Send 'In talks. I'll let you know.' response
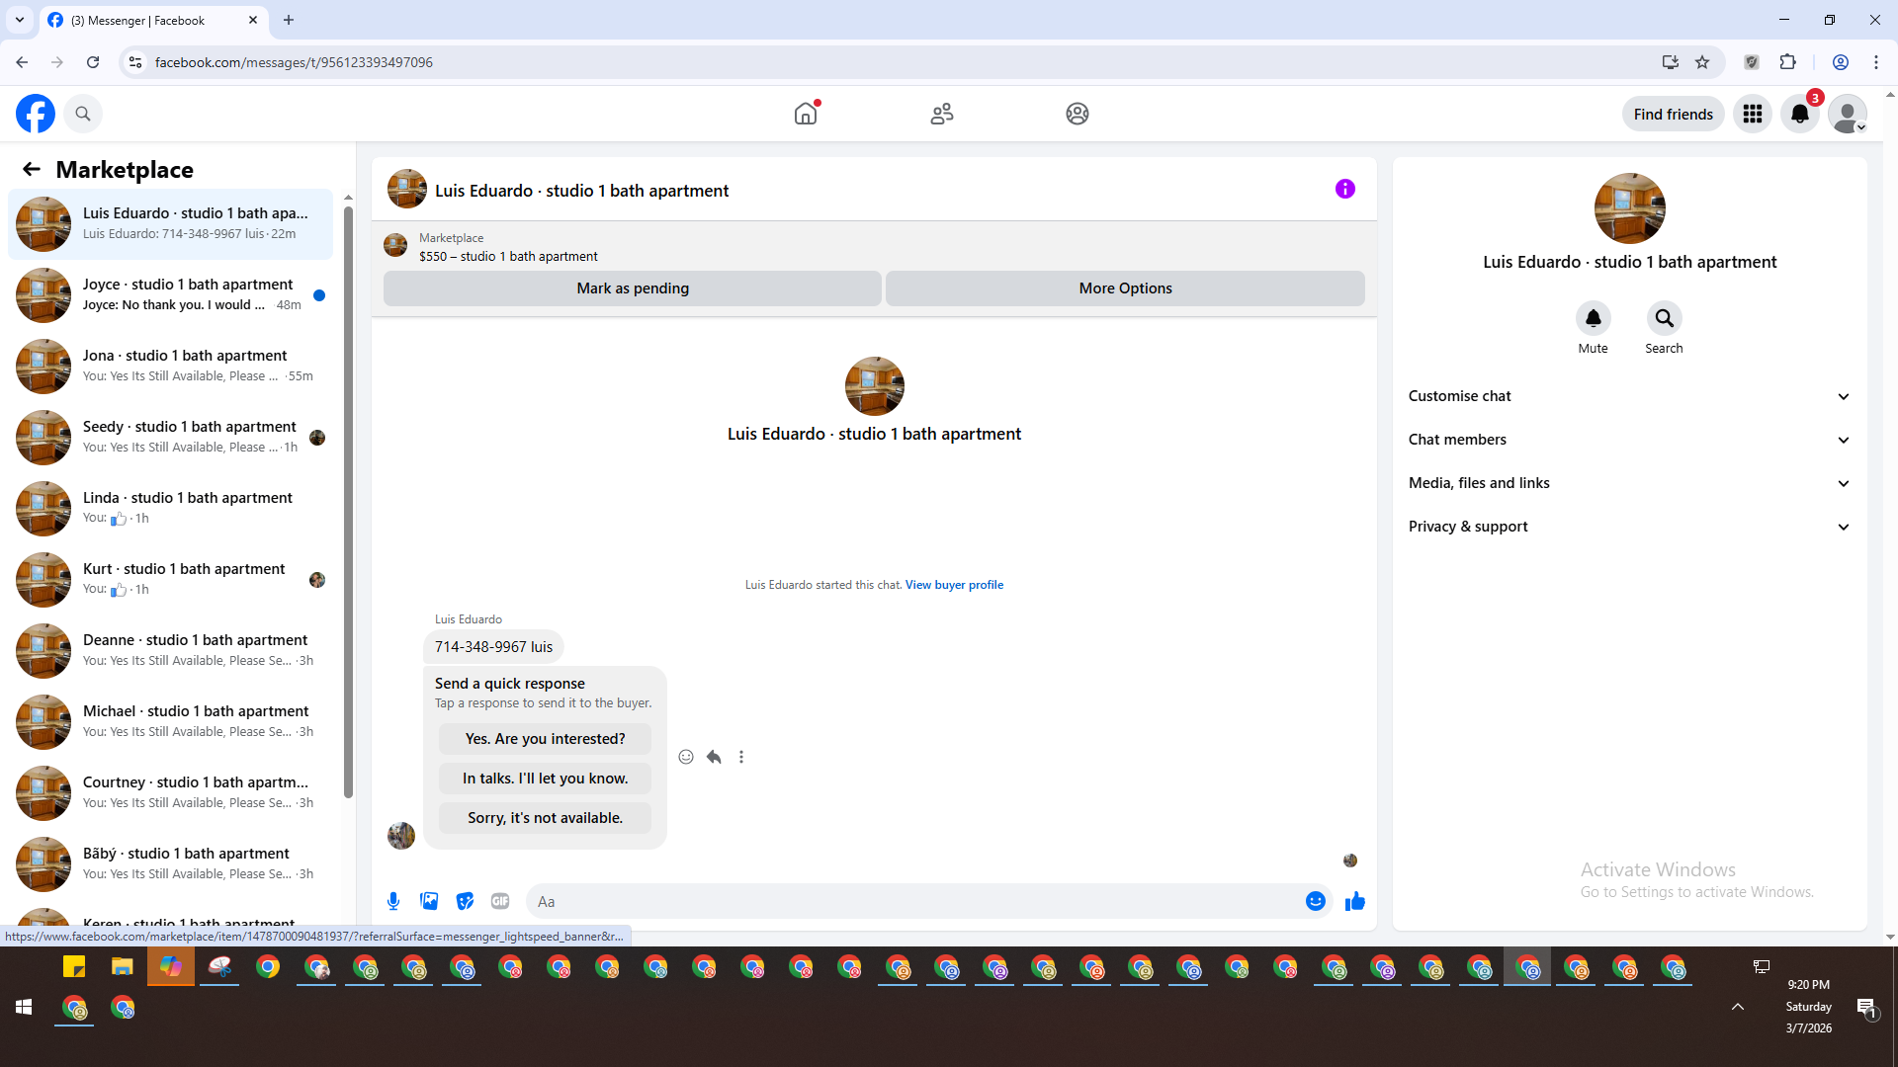The height and width of the screenshot is (1067, 1898). pos(546,779)
